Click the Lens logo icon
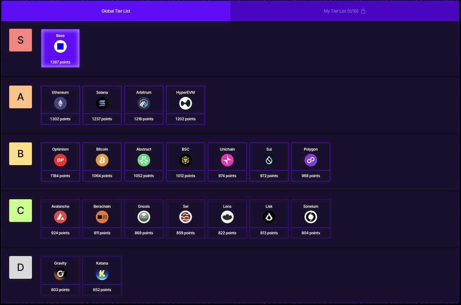461x305 pixels. tap(227, 217)
